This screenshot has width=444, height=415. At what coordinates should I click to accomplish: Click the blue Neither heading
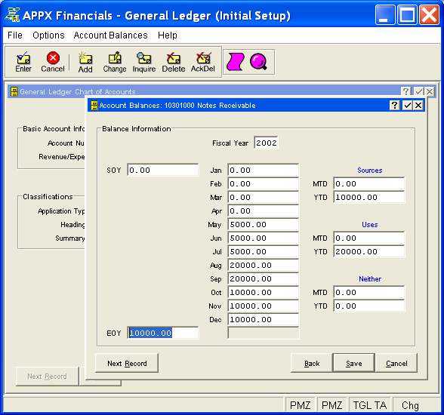click(x=370, y=278)
